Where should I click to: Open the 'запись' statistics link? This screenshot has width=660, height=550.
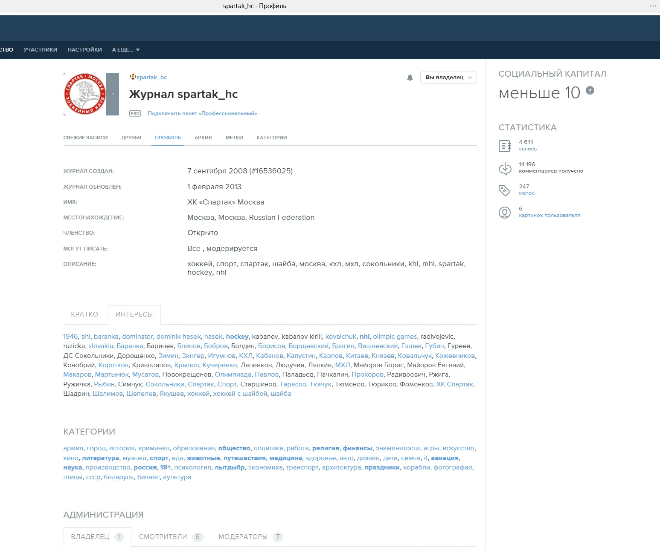pos(528,149)
